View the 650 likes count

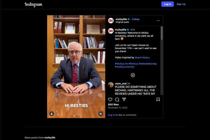click(113, 105)
